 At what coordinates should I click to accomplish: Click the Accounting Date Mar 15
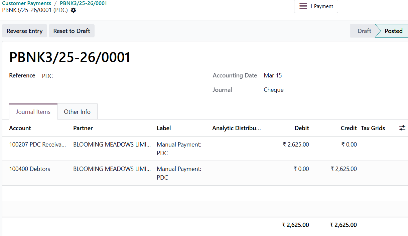pyautogui.click(x=273, y=75)
